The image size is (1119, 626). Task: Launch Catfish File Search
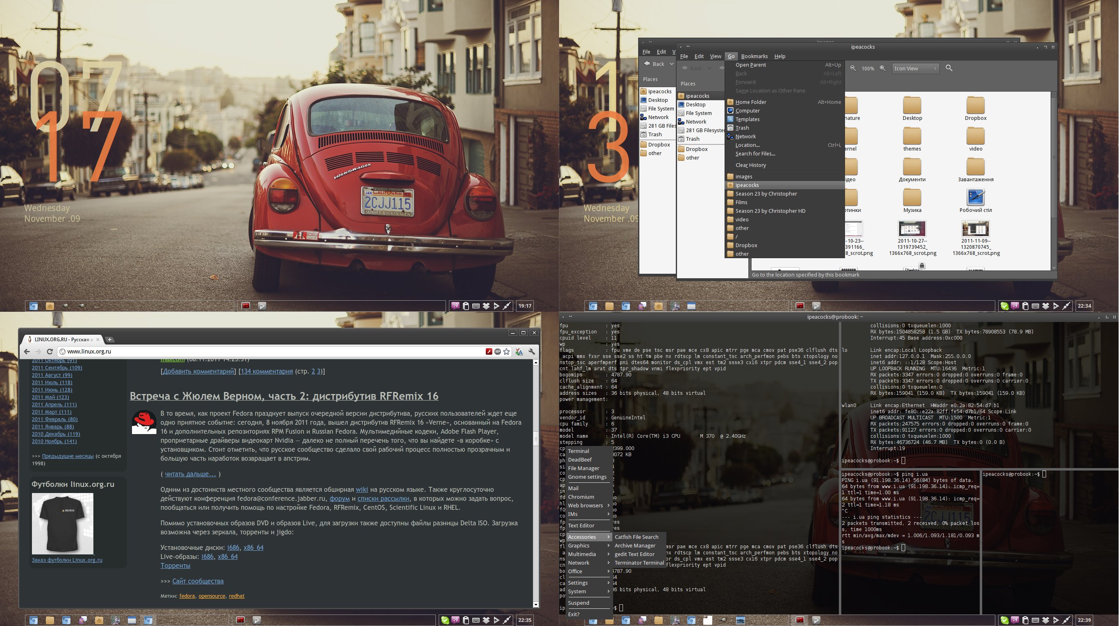click(639, 537)
